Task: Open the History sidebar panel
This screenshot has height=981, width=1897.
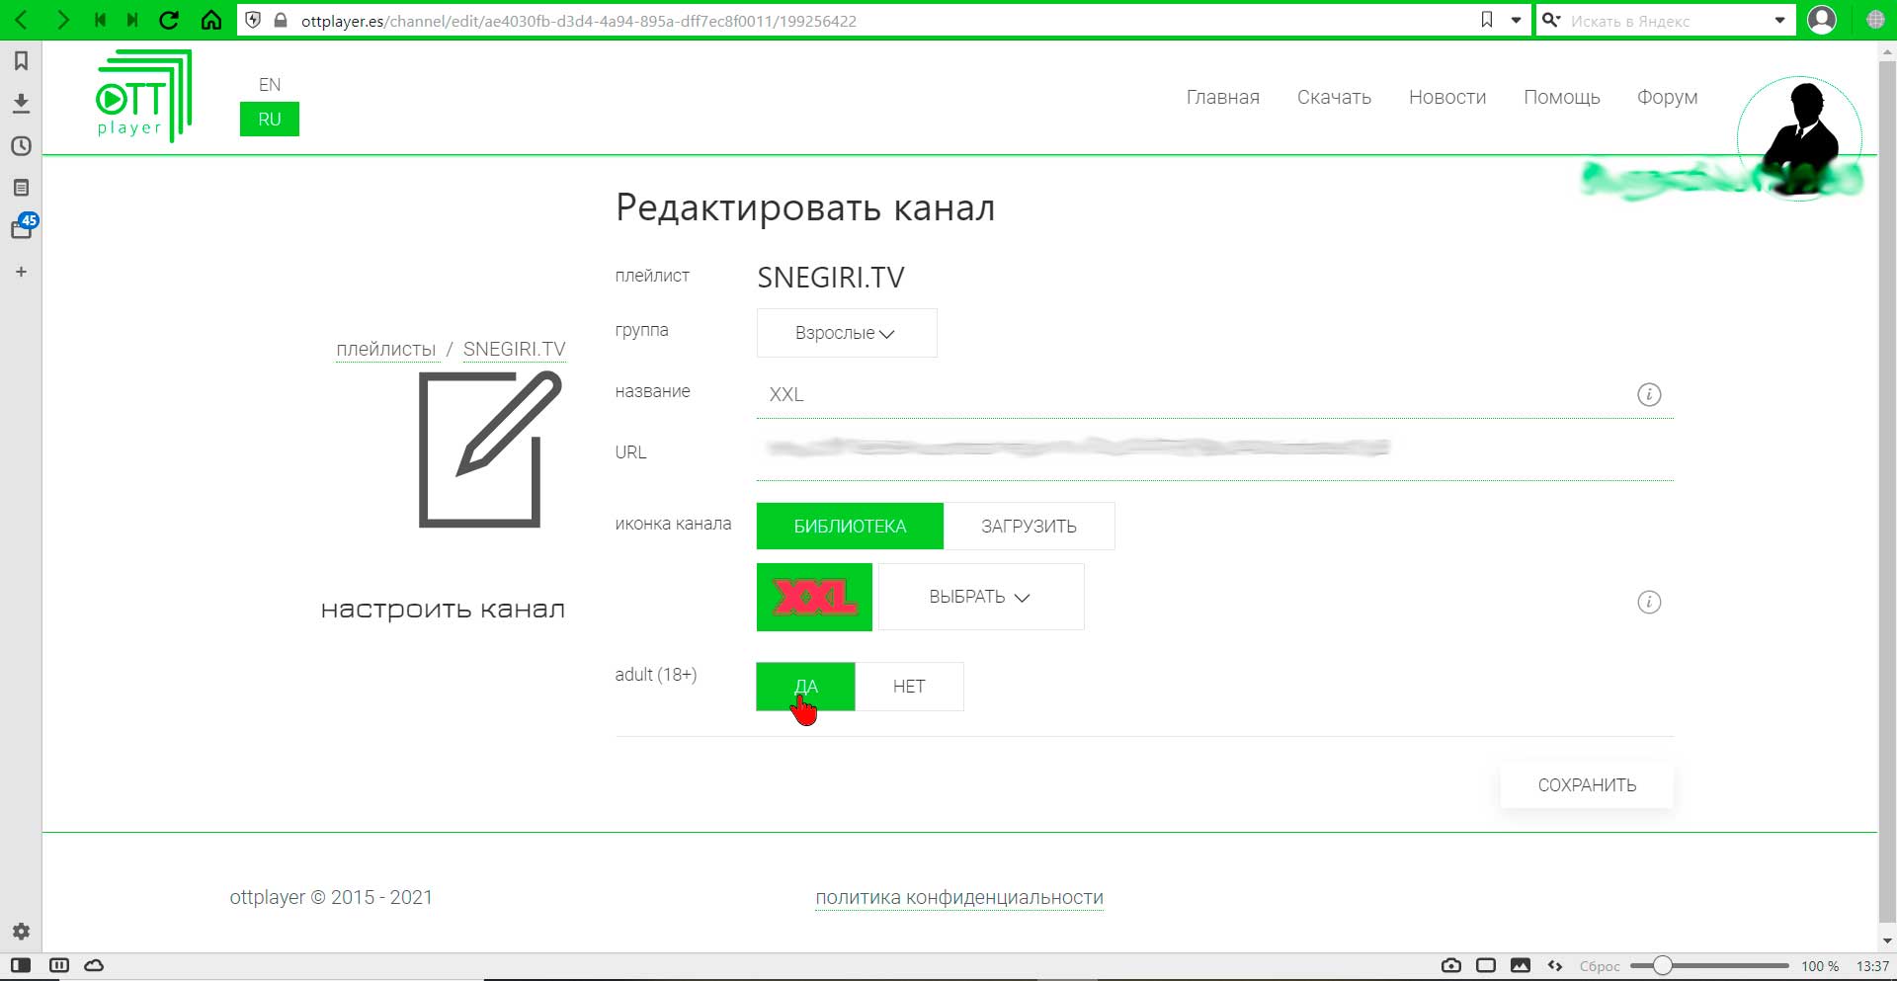Action: (21, 145)
